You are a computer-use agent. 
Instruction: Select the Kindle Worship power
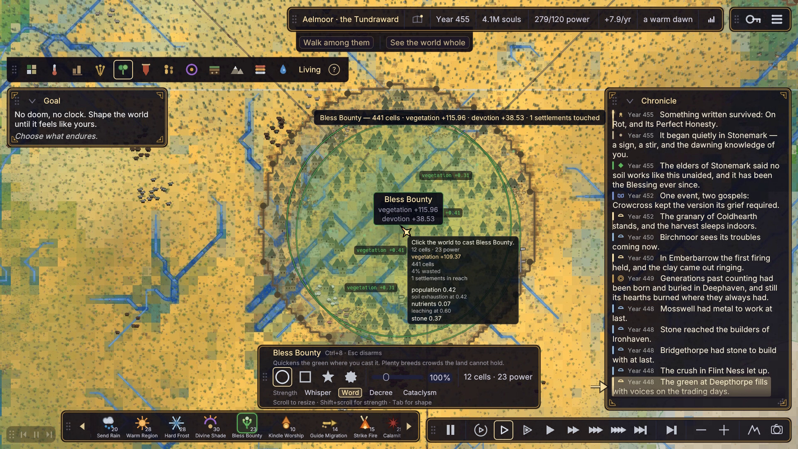point(286,427)
